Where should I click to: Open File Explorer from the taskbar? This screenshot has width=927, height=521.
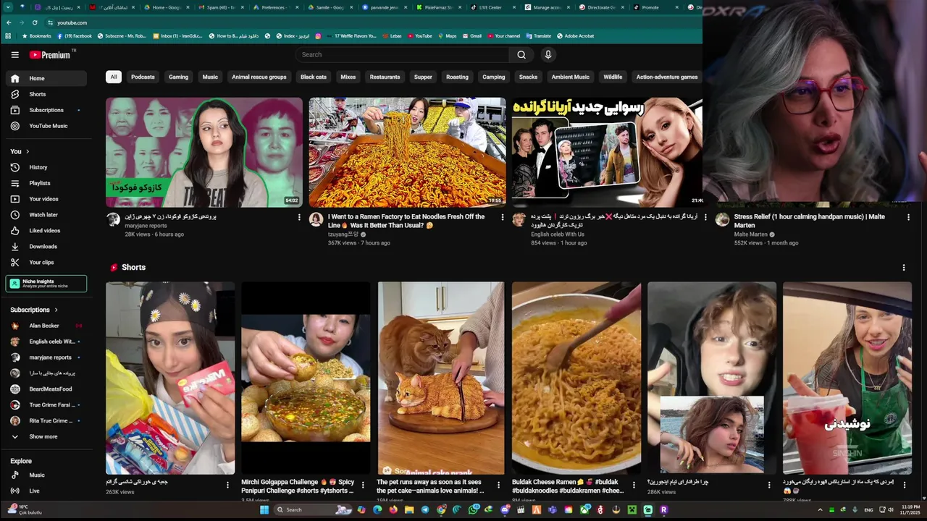point(409,509)
